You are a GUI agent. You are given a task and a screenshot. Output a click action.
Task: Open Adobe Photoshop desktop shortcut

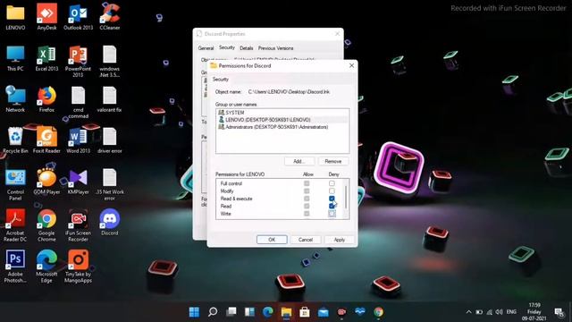pyautogui.click(x=15, y=267)
